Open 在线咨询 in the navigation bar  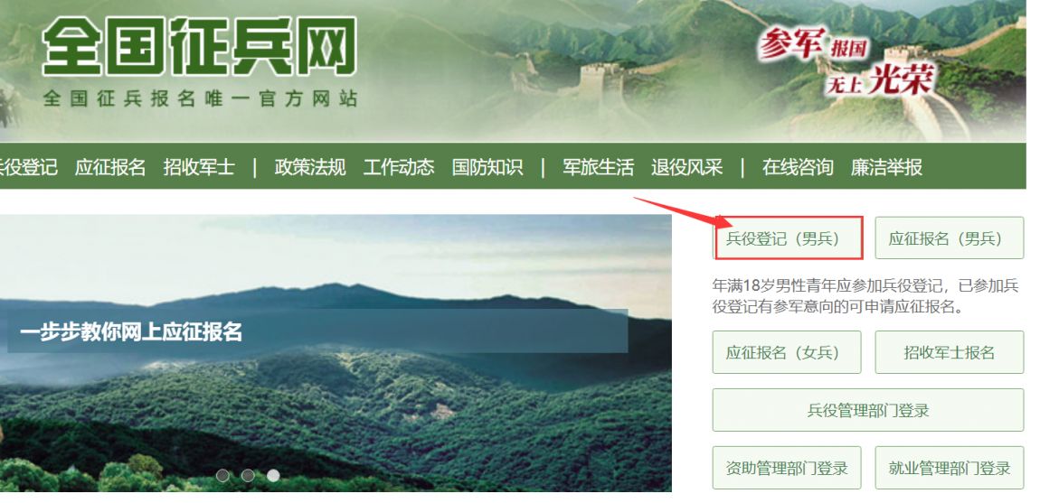(798, 167)
